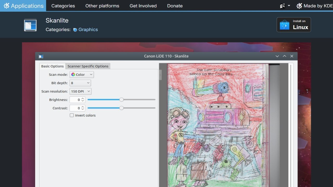This screenshot has height=187, width=333.
Task: Open the KDE Applications home link
Action: click(23, 6)
